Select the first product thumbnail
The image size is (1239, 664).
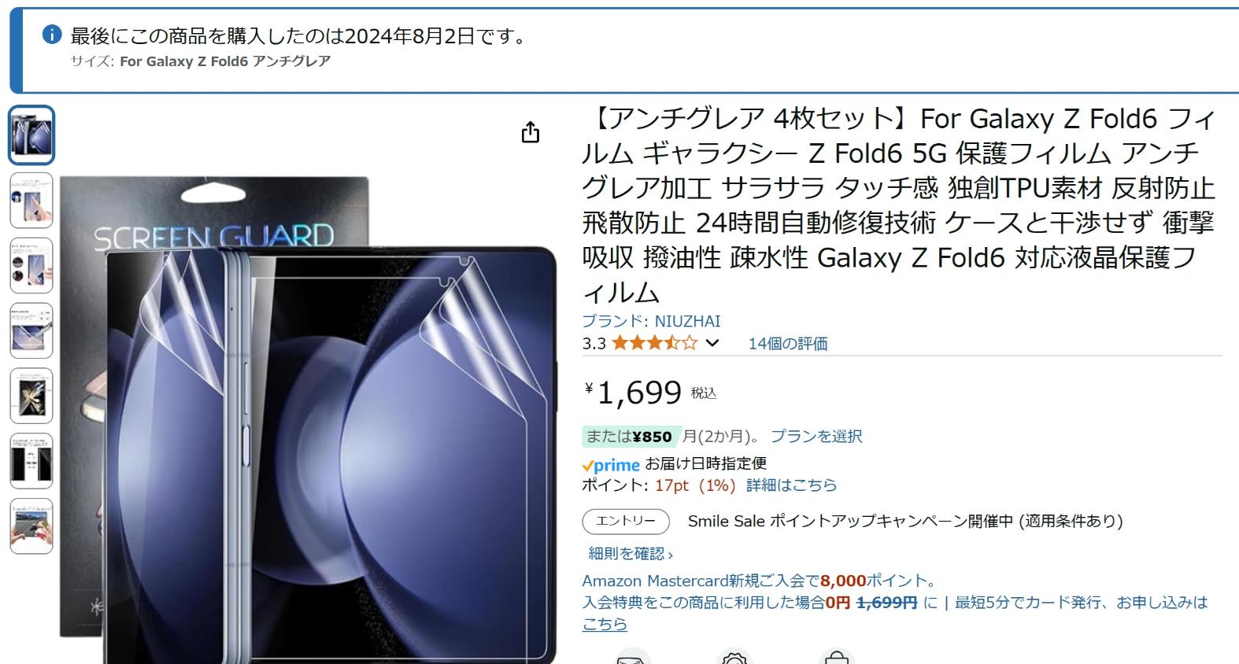point(31,135)
